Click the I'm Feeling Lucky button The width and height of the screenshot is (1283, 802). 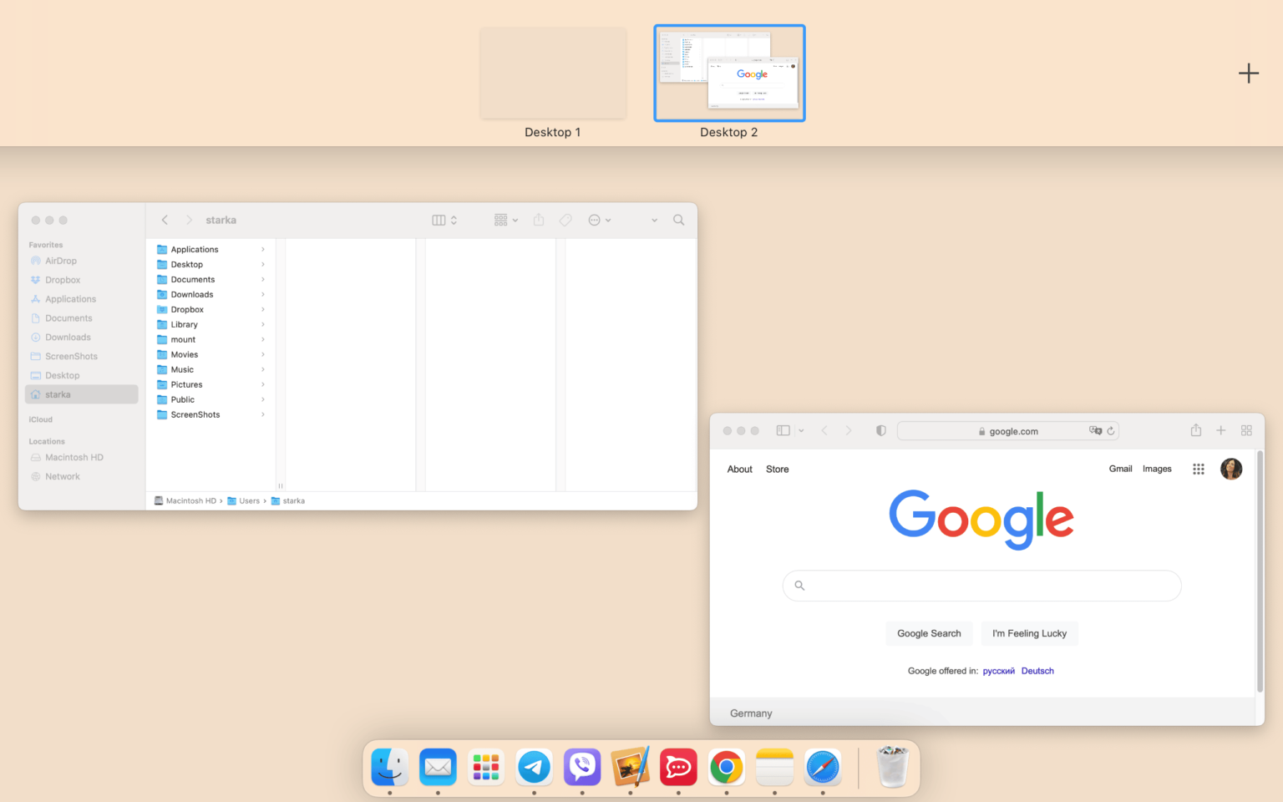[1029, 633]
